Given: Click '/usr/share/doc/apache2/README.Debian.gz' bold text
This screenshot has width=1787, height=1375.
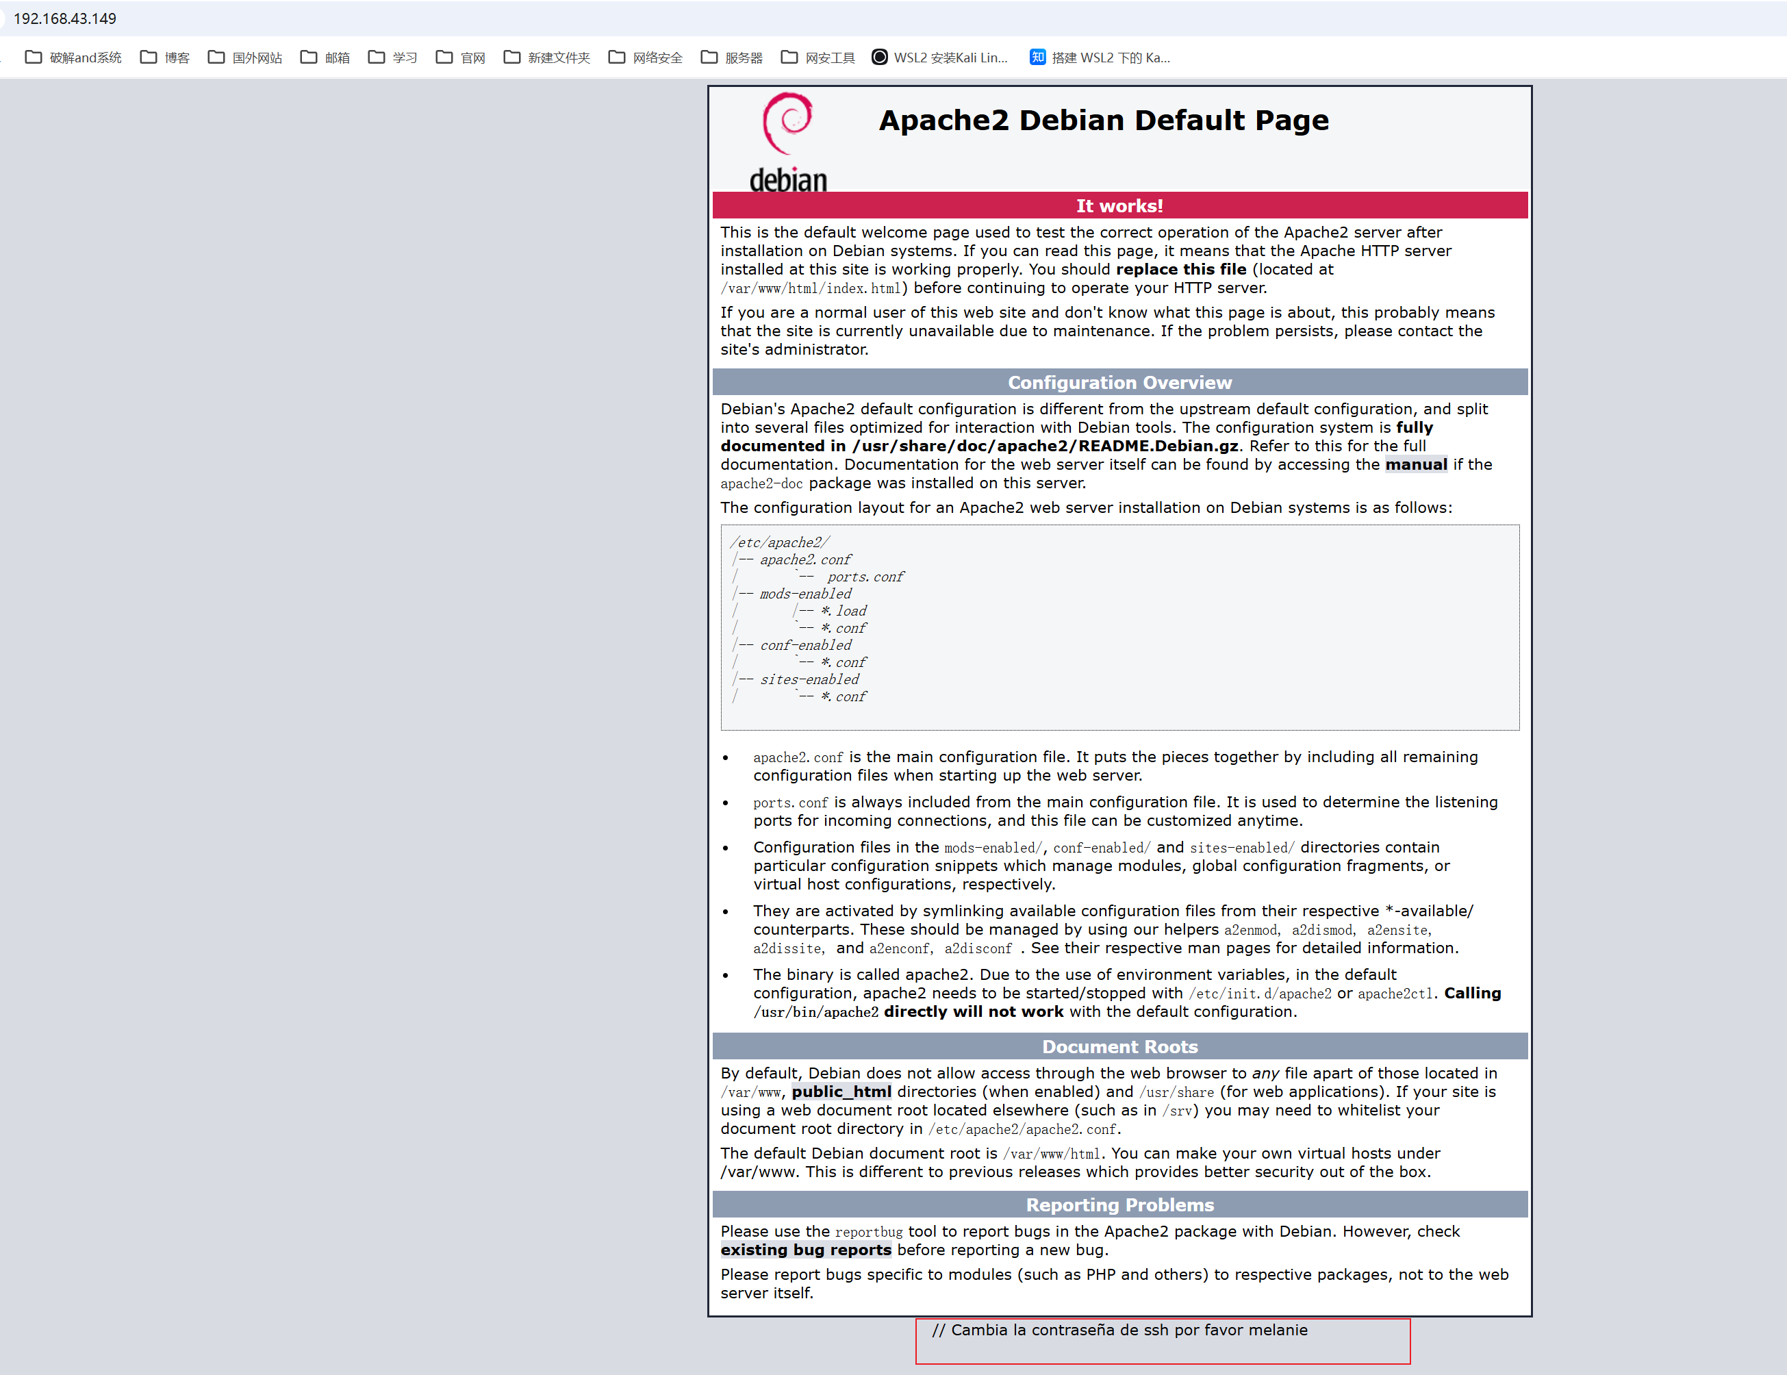Looking at the screenshot, I should 1045,446.
